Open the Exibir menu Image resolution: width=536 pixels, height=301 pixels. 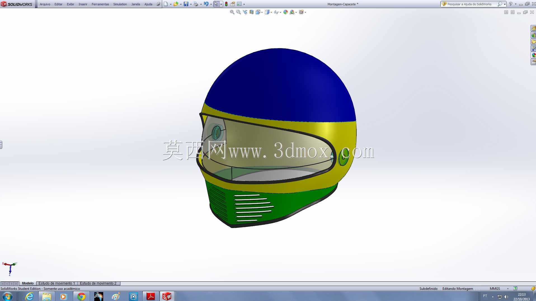[x=70, y=4]
